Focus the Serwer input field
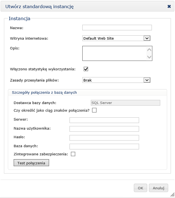This screenshot has height=198, width=175. (x=104, y=120)
